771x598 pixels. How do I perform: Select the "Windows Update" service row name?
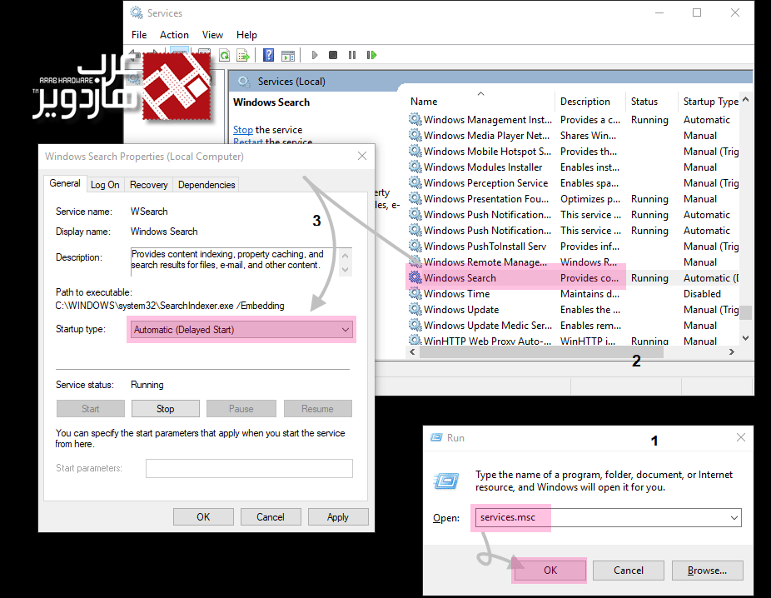pyautogui.click(x=461, y=309)
